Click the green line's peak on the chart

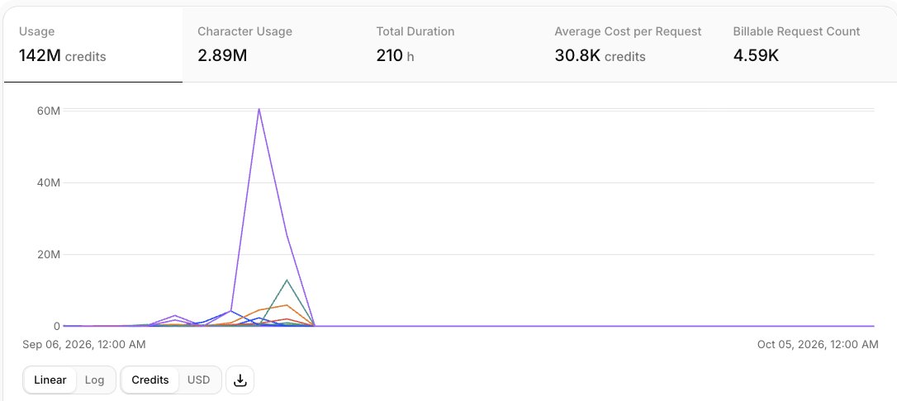(287, 280)
